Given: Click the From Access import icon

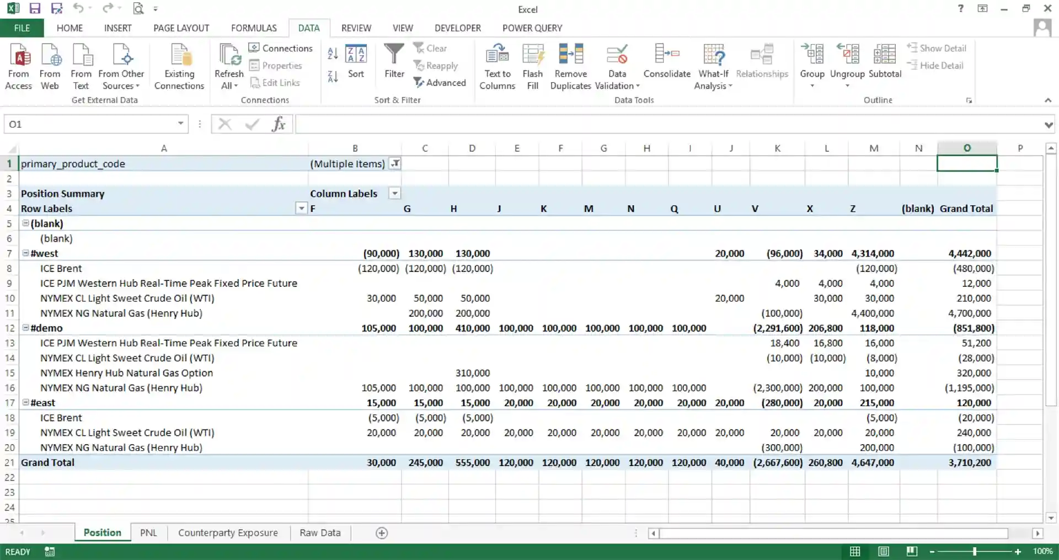Looking at the screenshot, I should tap(19, 66).
